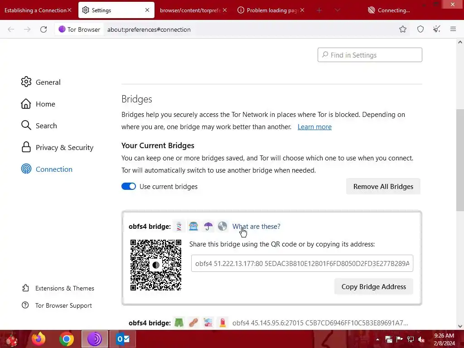Open a new tab with plus button
The width and height of the screenshot is (464, 348).
point(319,10)
